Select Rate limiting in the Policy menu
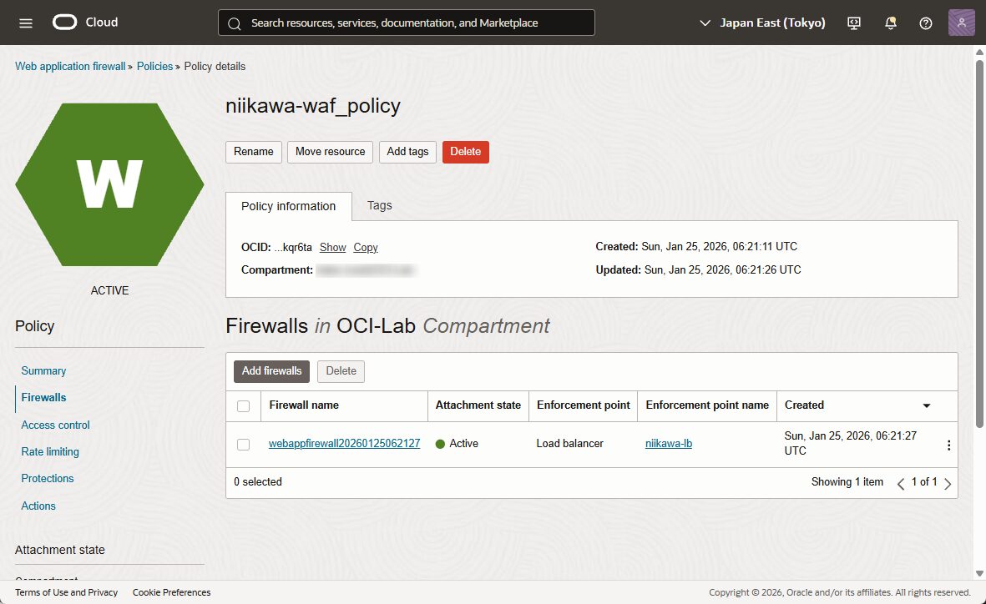Viewport: 986px width, 604px height. [x=50, y=451]
